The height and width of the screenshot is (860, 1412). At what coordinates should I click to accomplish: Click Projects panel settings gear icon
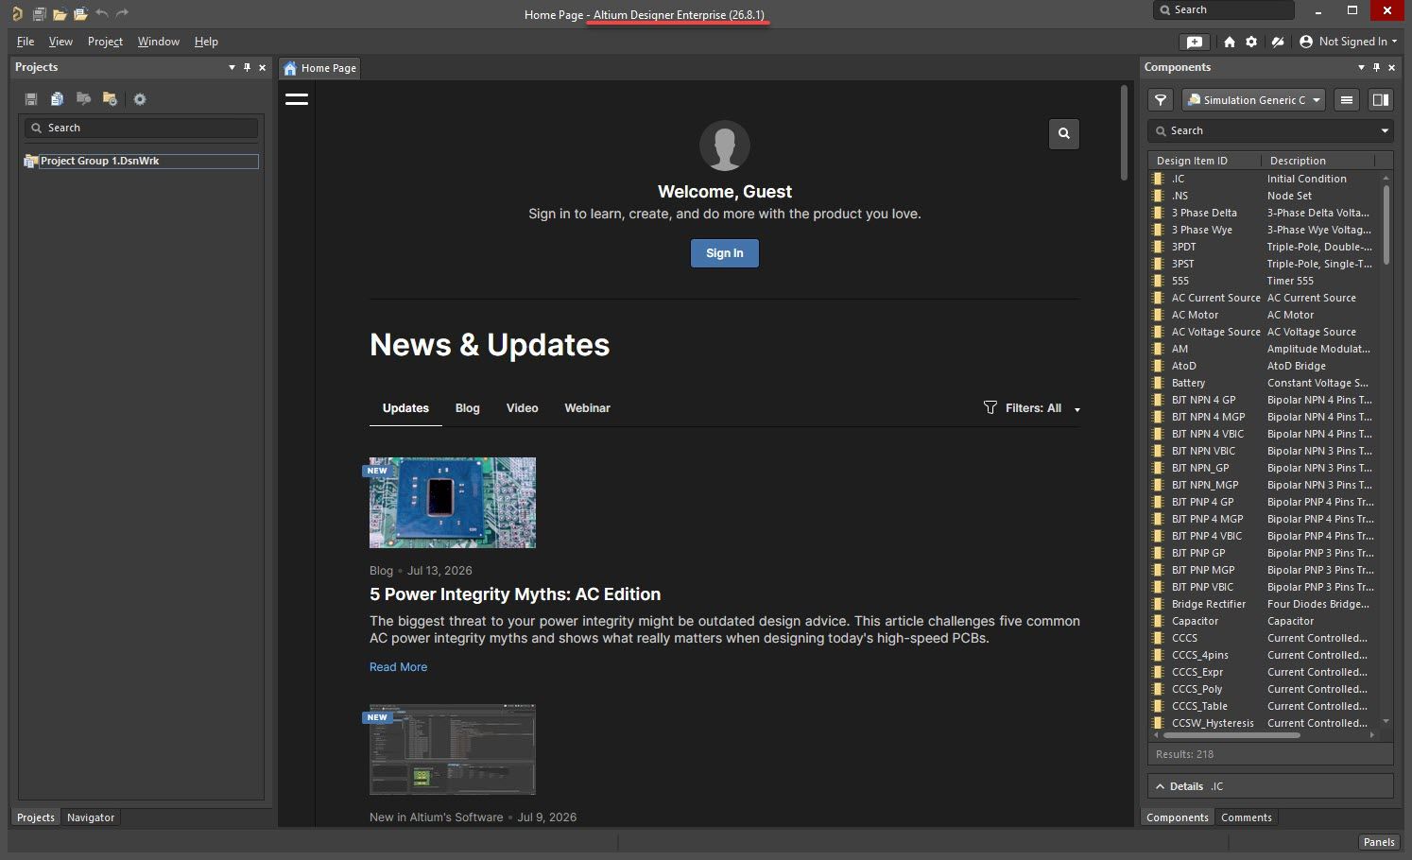140,99
